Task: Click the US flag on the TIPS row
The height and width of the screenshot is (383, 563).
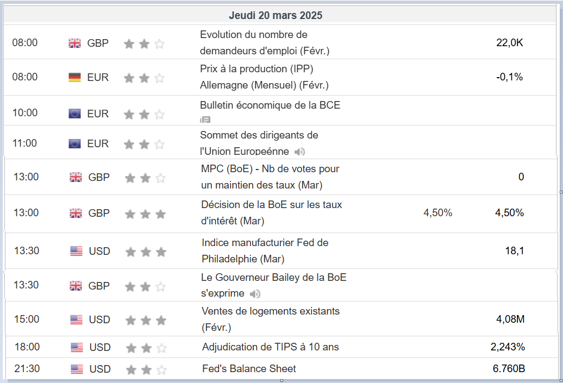Action: (x=77, y=347)
